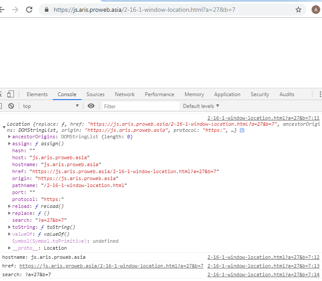
Task: Select the origin property row
Action: [x=65, y=178]
